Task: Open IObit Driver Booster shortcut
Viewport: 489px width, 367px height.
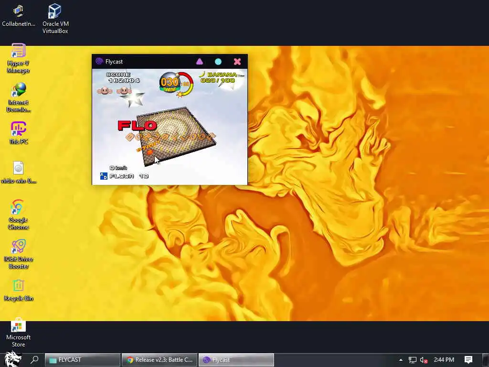Action: (19, 254)
